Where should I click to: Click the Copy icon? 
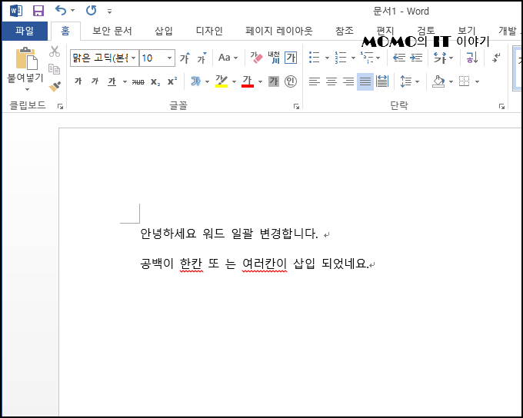[x=55, y=69]
